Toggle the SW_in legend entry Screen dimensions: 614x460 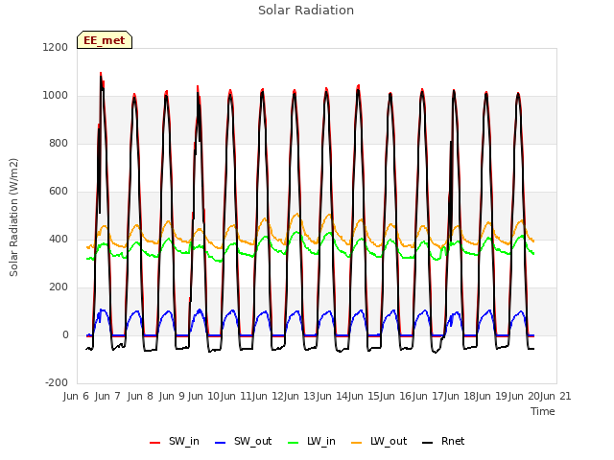175,442
